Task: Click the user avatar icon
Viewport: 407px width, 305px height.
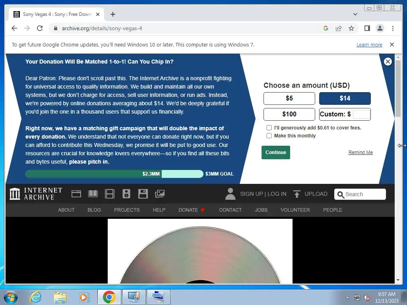Action: pos(230,194)
